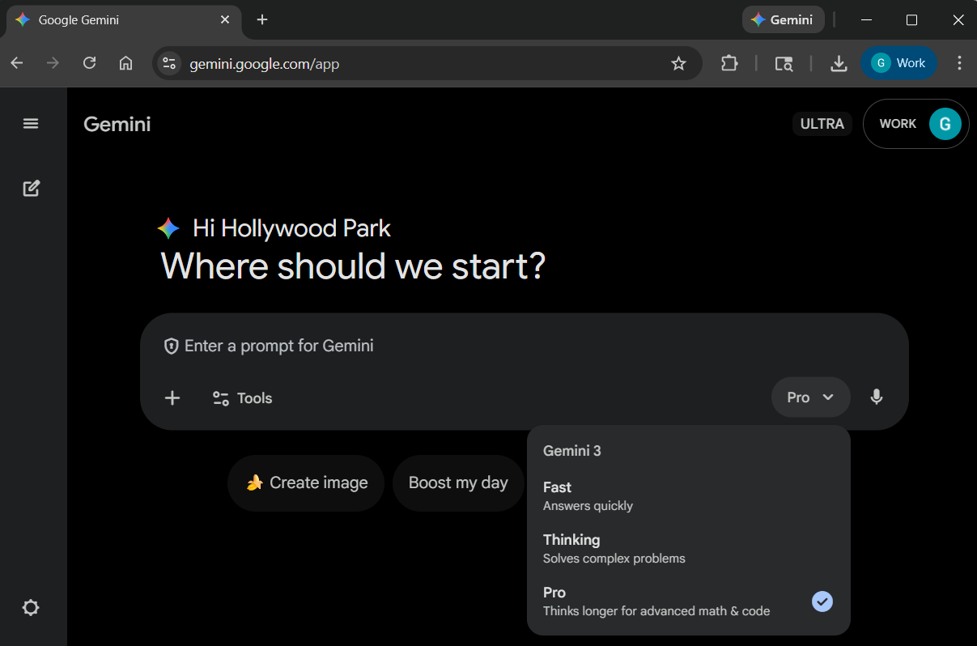The height and width of the screenshot is (646, 977).
Task: Click the shield icon in prompt box
Action: (x=171, y=346)
